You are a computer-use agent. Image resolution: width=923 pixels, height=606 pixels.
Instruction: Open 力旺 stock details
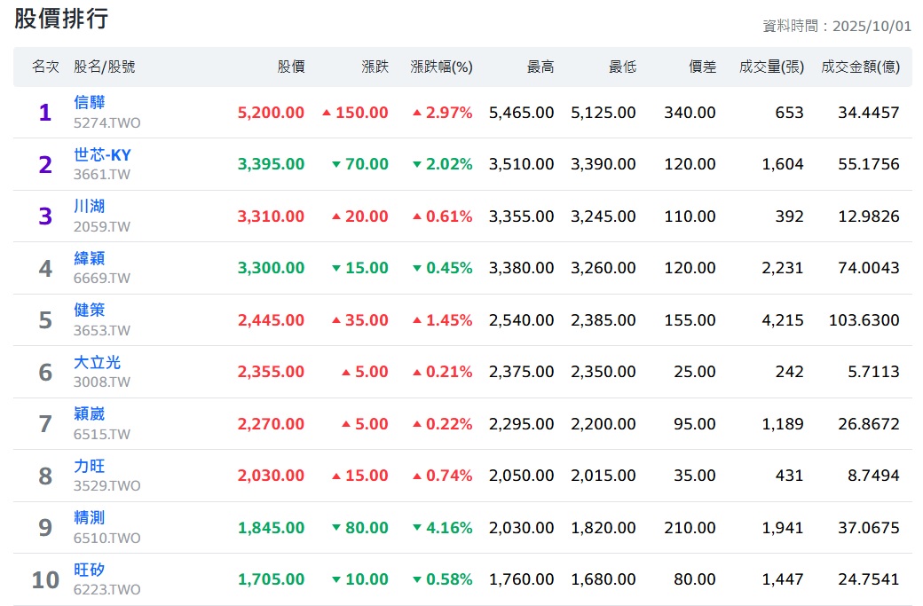point(90,467)
